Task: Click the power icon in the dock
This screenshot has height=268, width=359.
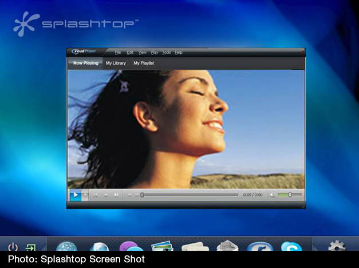Action: pyautogui.click(x=13, y=247)
